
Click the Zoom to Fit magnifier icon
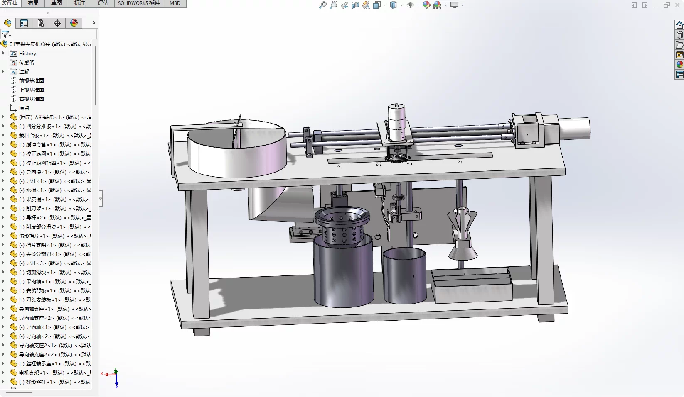click(x=322, y=5)
